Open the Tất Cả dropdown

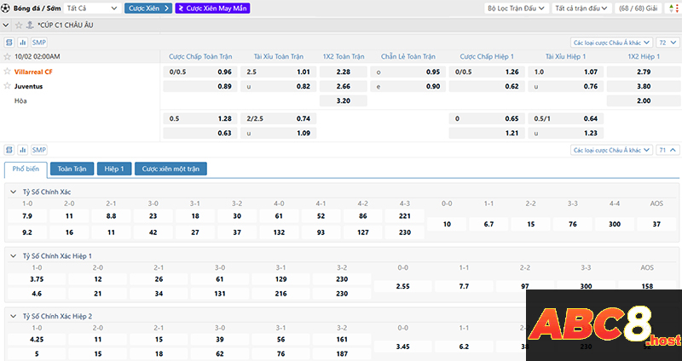coord(92,8)
